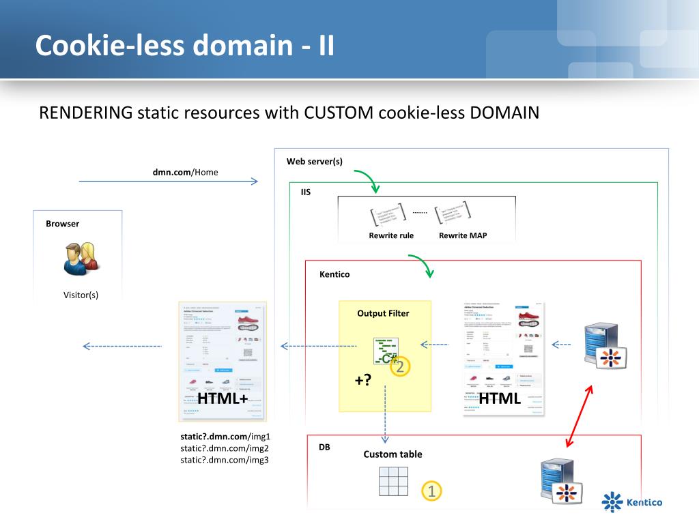Click the static?.dmn.com/img1 line

[x=225, y=437]
